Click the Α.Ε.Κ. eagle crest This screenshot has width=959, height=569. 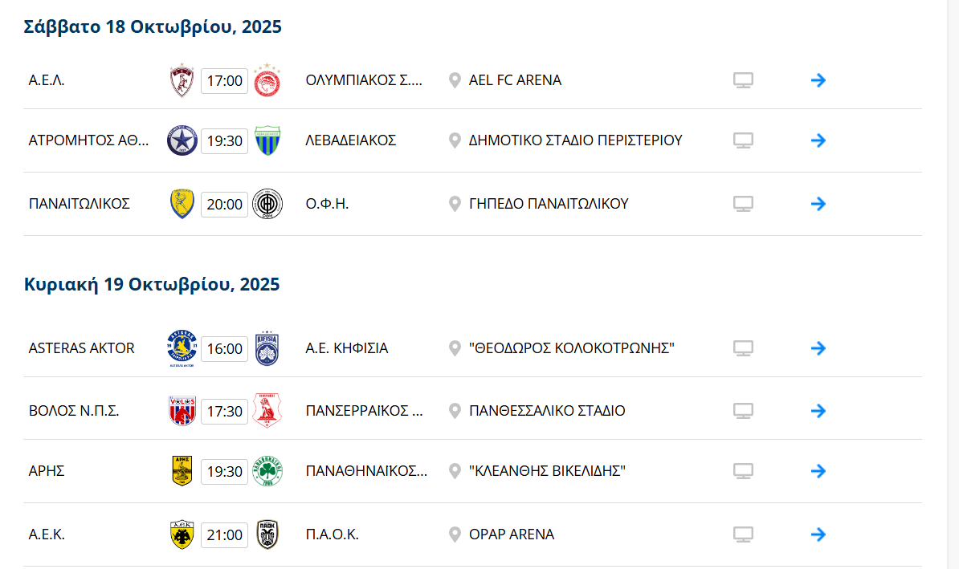pyautogui.click(x=182, y=534)
